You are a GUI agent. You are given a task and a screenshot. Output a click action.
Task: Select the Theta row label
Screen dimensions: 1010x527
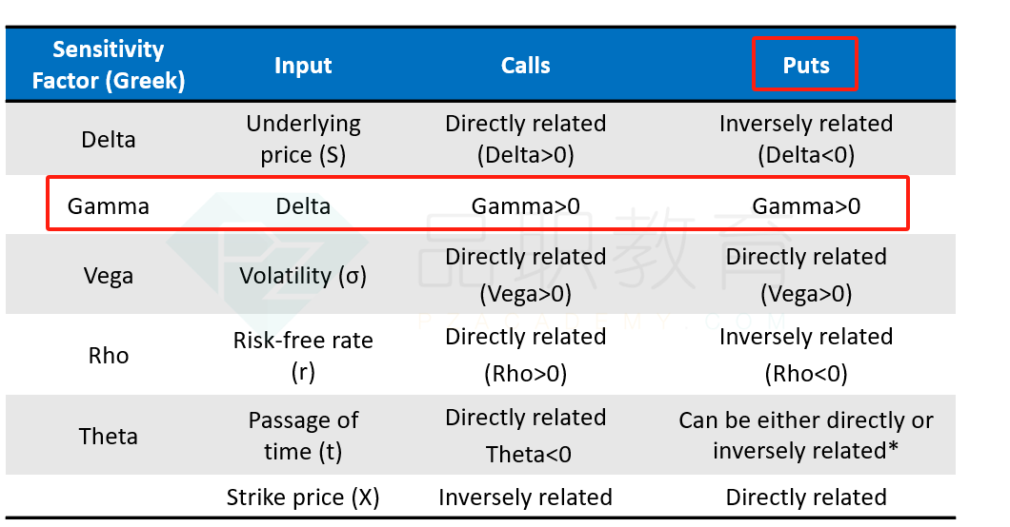point(109,437)
